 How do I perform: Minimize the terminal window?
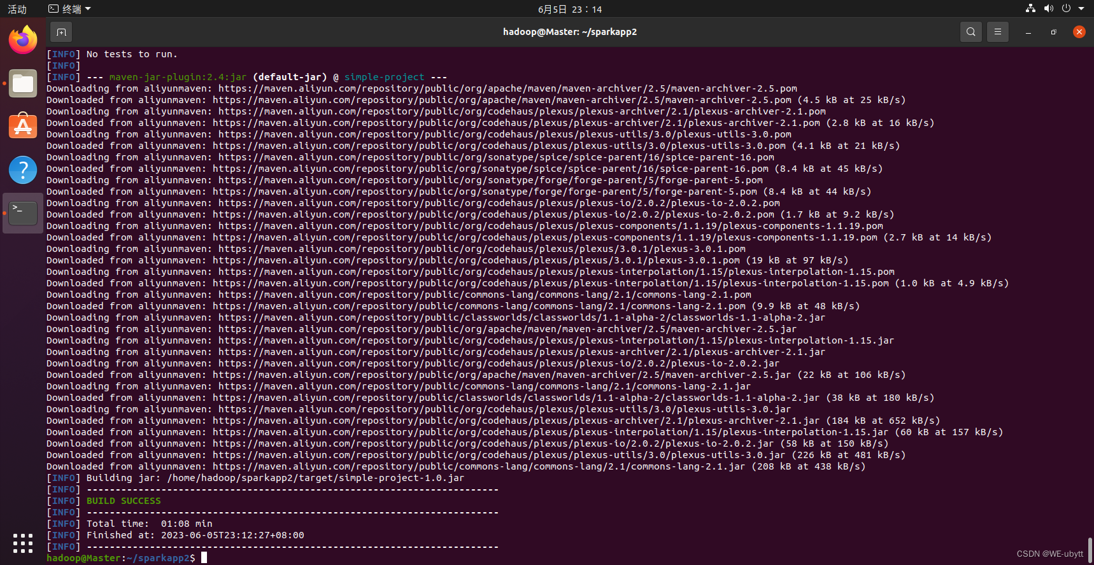click(x=1028, y=32)
